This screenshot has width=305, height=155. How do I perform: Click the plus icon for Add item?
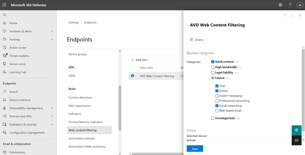(x=132, y=60)
